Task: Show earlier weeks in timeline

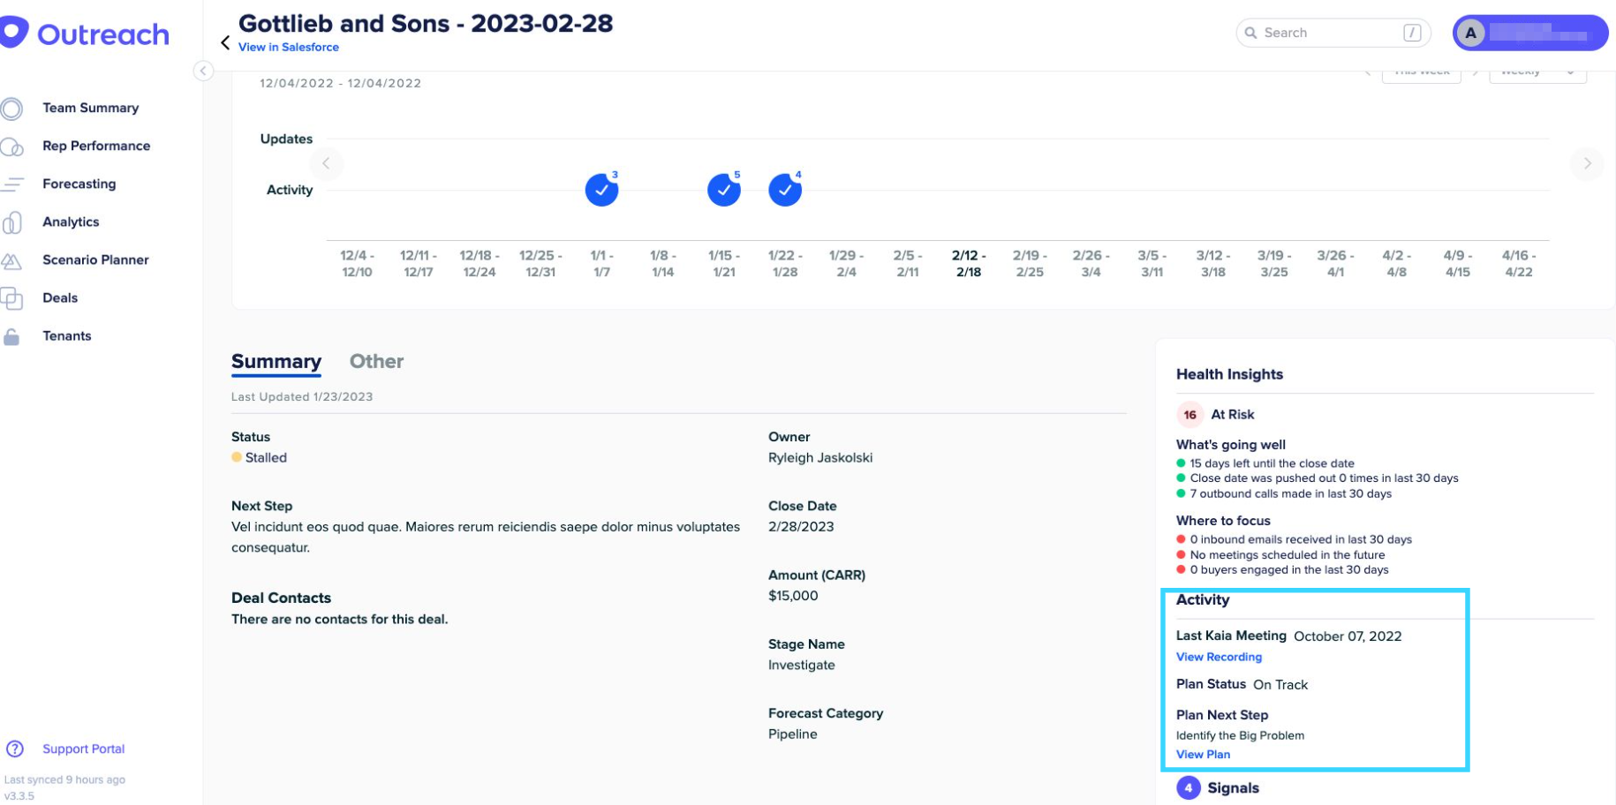Action: [326, 163]
